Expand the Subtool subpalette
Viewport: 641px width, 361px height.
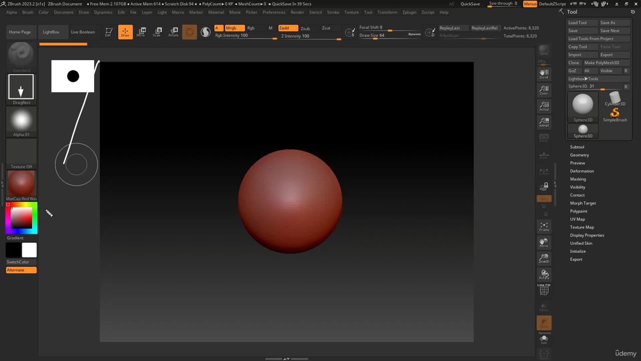point(577,147)
